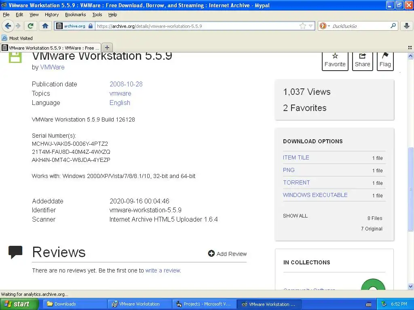Switch to VMware Workstation installer taskbar item
414x310 pixels.
139,304
